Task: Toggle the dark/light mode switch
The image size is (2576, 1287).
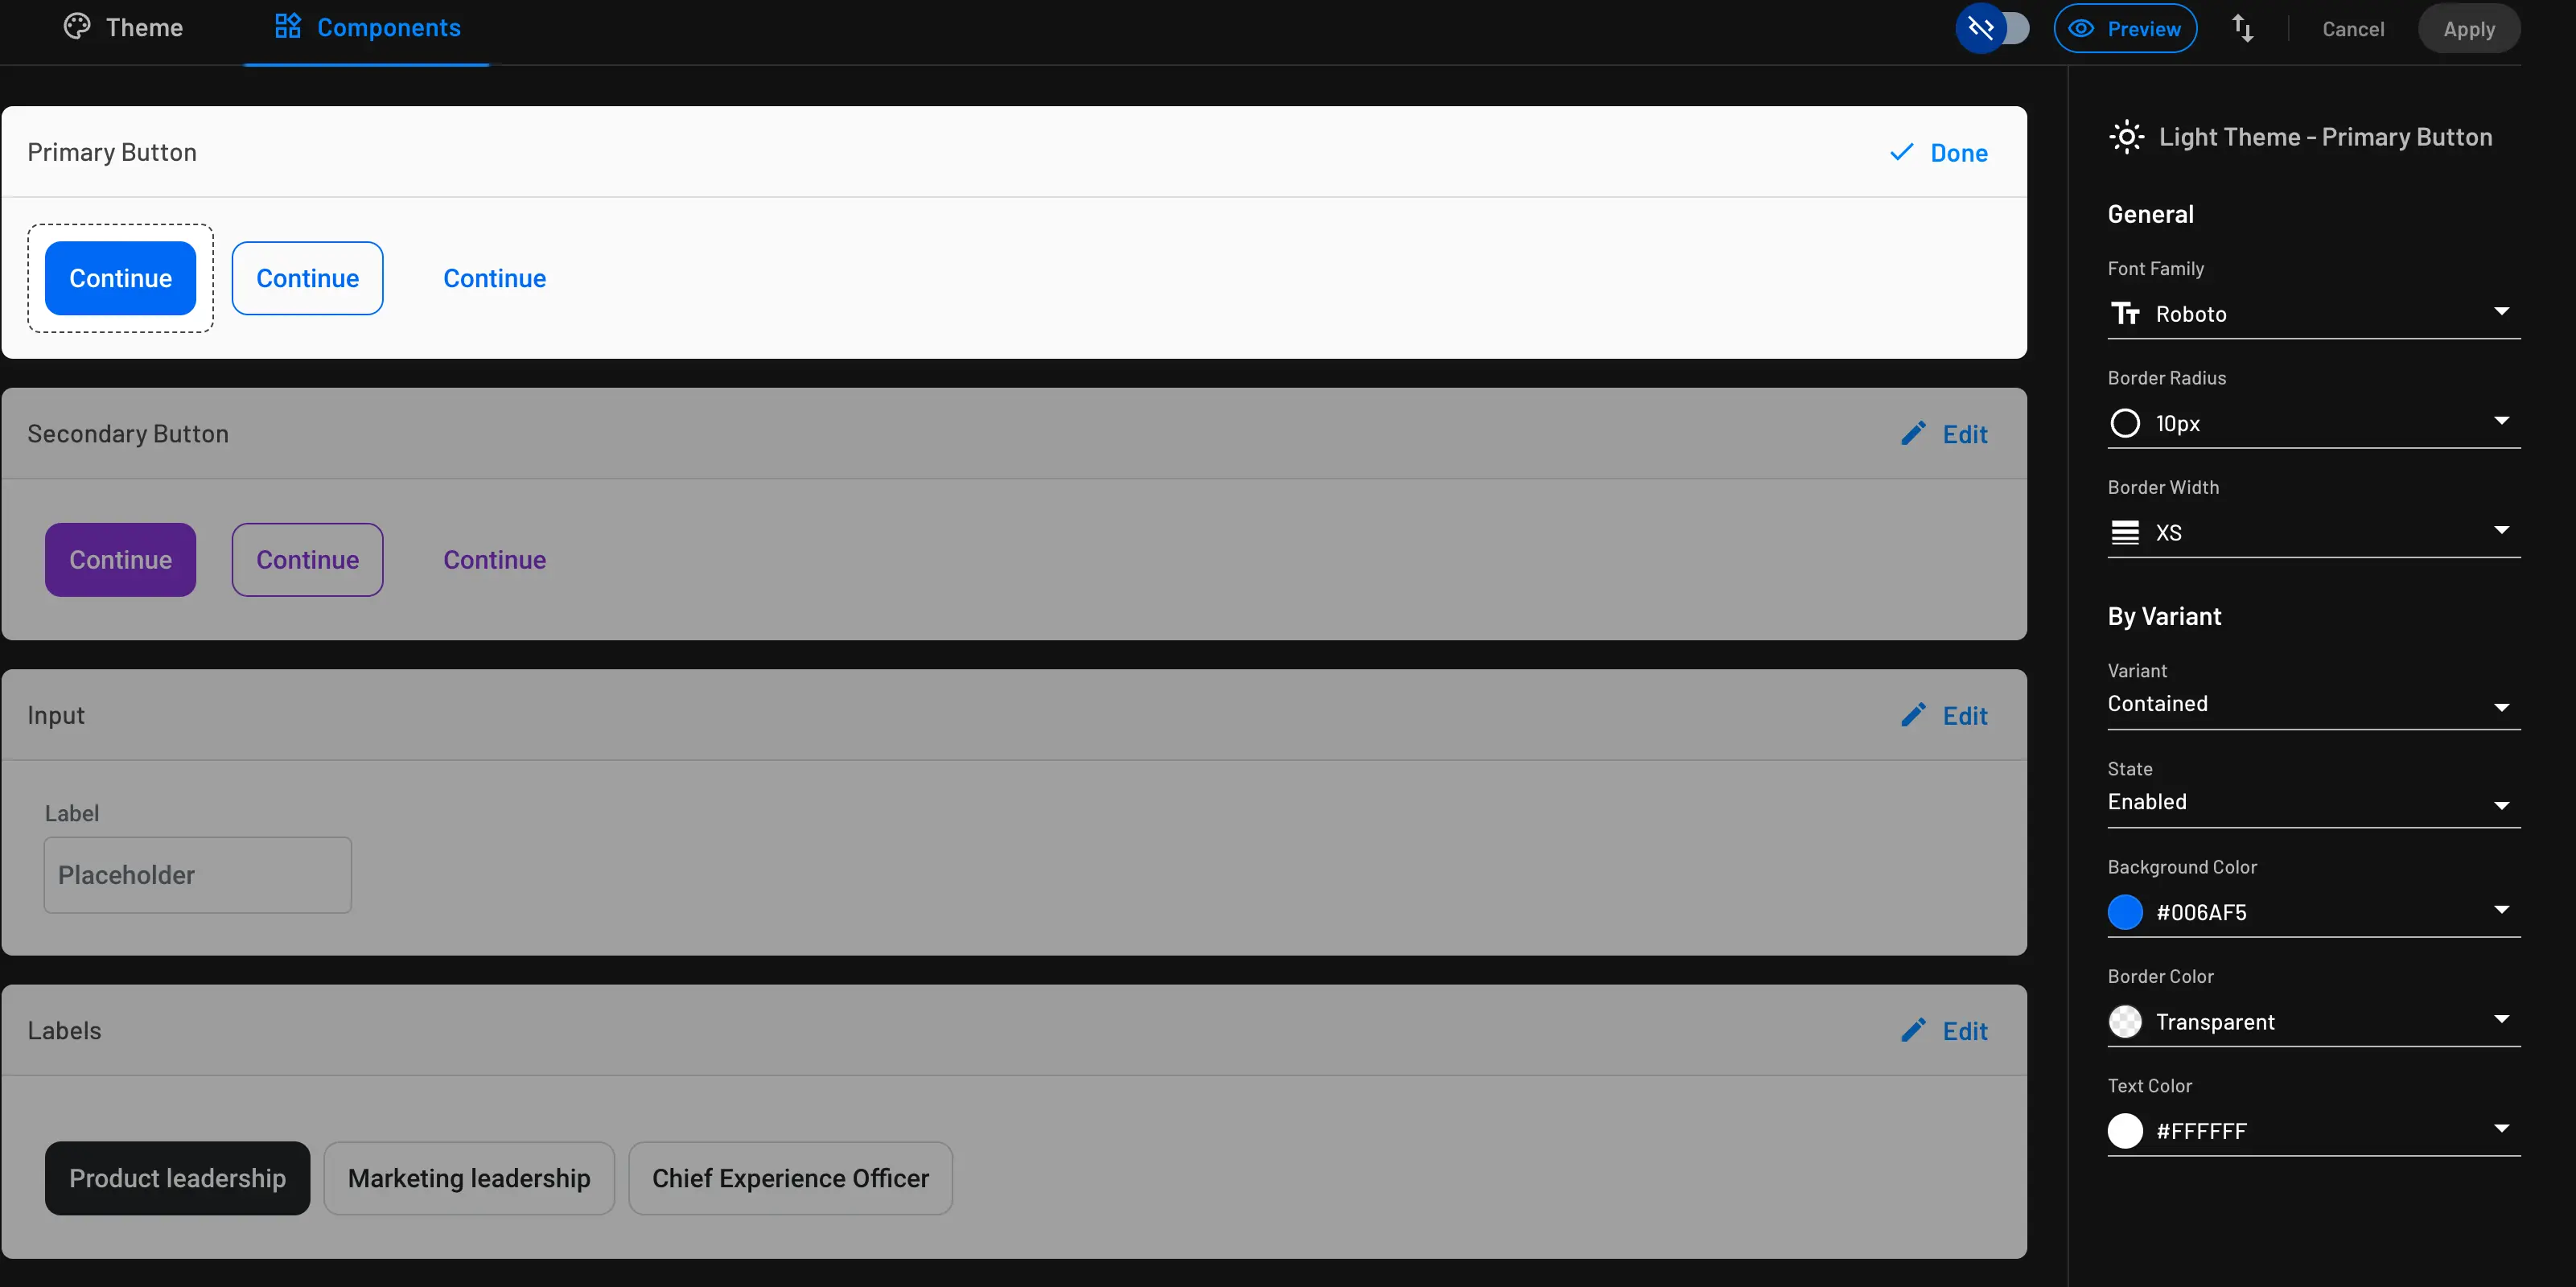Action: pos(1996,27)
